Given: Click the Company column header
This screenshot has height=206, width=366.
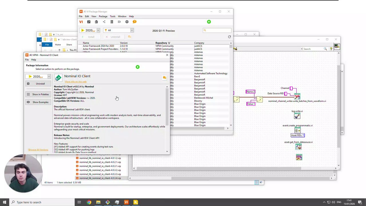Looking at the screenshot, I should click(199, 43).
